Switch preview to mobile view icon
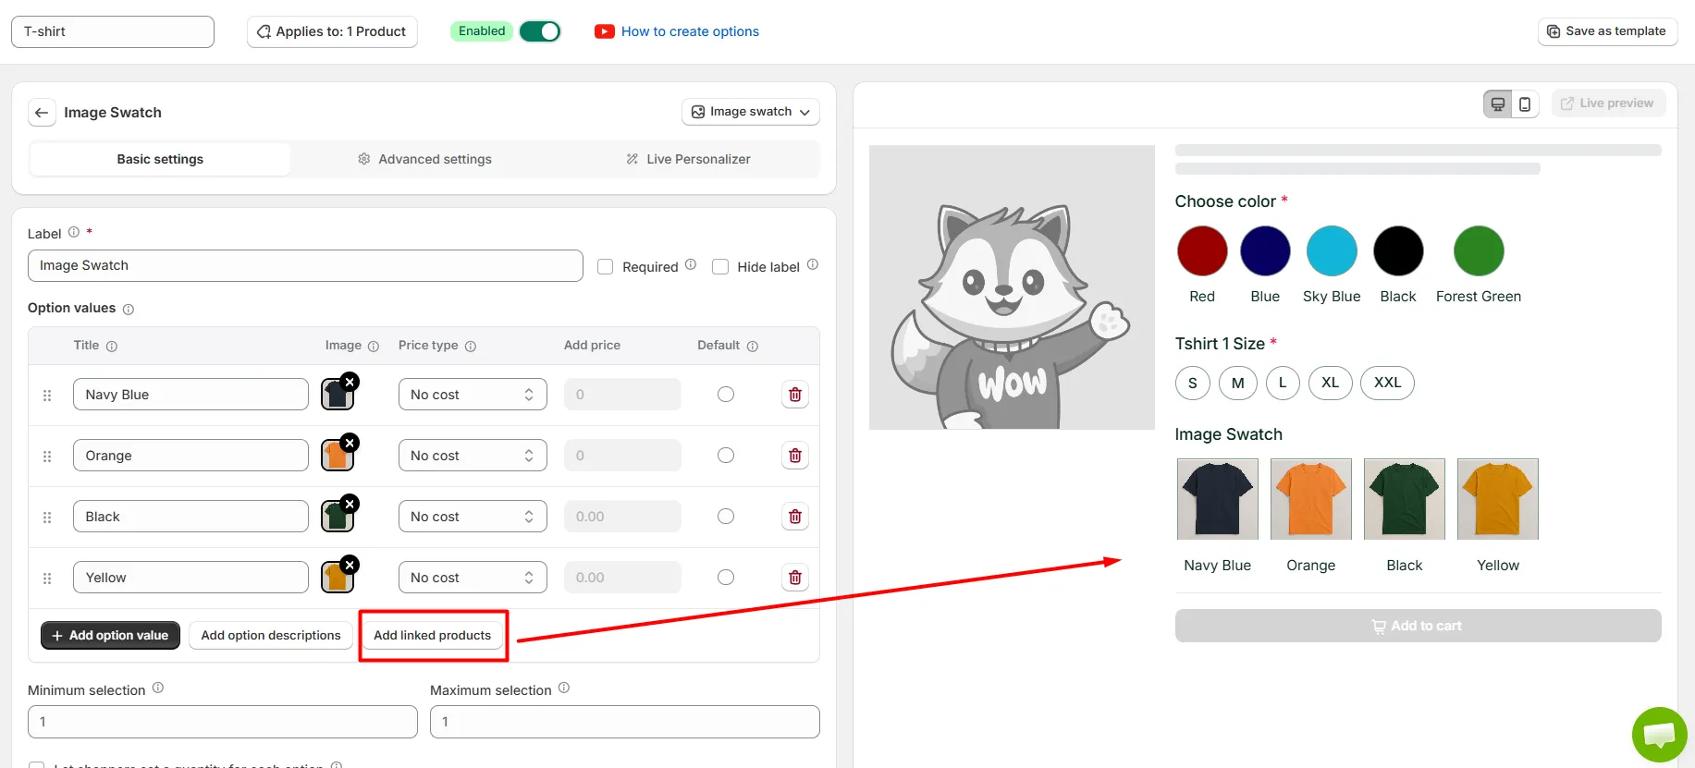Viewport: 1695px width, 768px height. coord(1525,104)
